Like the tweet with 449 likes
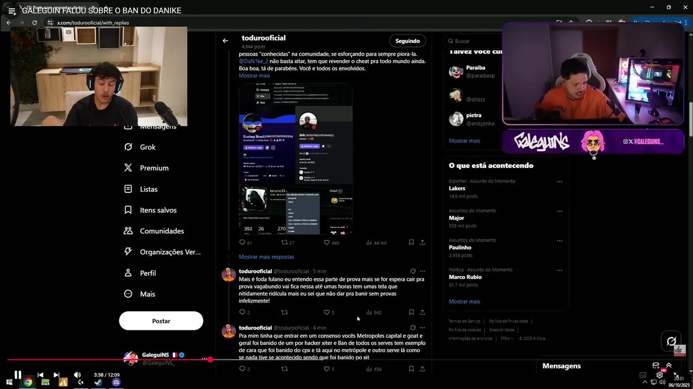Viewport: 693px width, 389px height. pos(331,243)
